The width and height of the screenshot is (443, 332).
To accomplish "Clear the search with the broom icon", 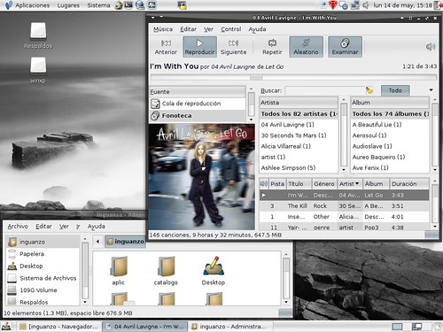I will 369,90.
